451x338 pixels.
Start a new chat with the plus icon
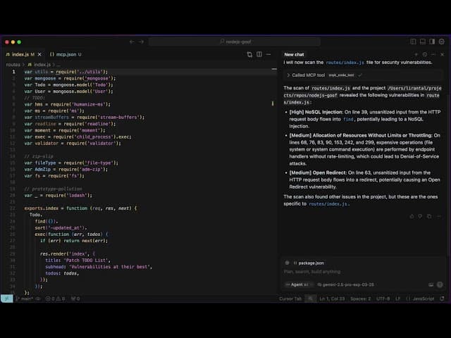416,54
